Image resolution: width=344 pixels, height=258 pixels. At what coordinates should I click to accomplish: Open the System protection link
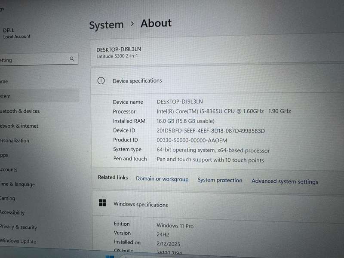click(x=220, y=180)
